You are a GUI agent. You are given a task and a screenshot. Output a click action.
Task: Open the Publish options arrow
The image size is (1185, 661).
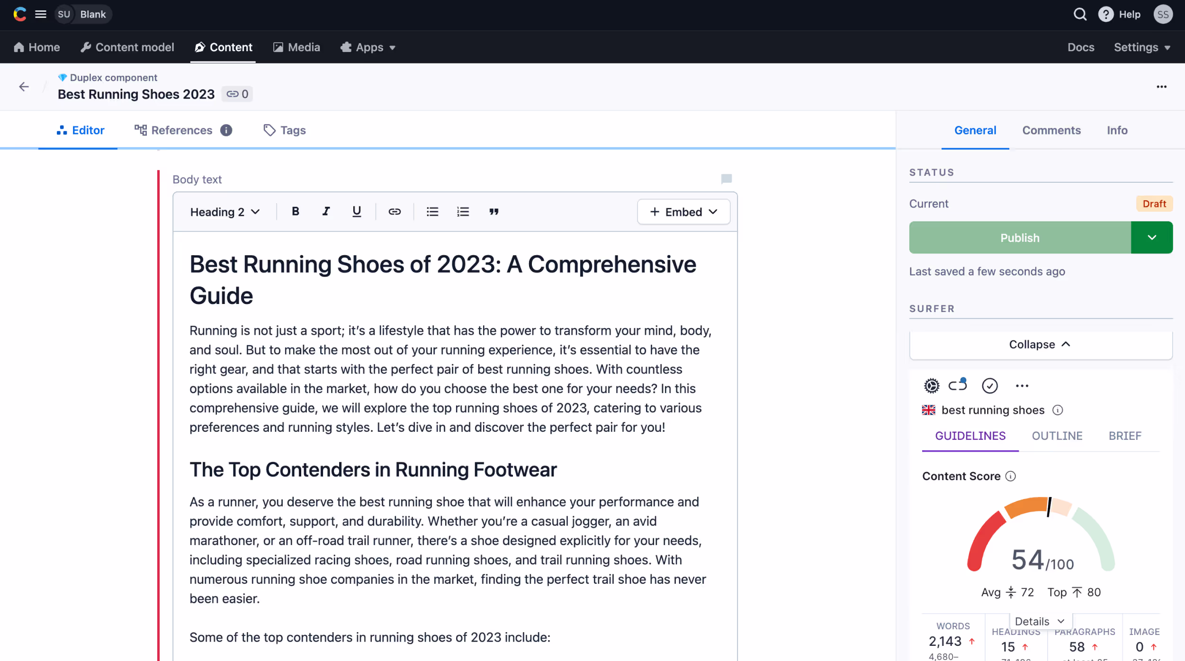point(1152,237)
